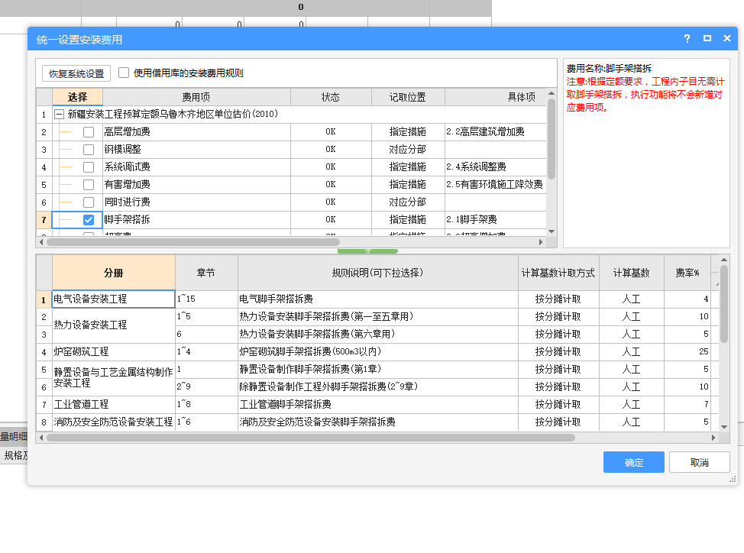
Task: Click 按分摊计取 in the 电气脚手架搭拆费 row
Action: point(558,299)
